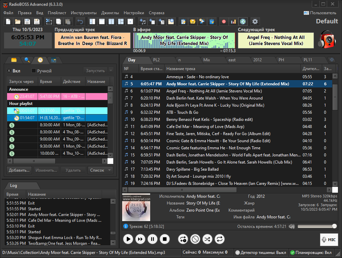Select track 9 ATB - Touch & Go
The height and width of the screenshot is (258, 342).
227,112
